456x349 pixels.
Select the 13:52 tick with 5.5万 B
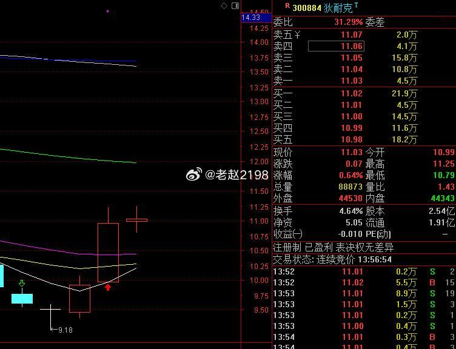(363, 282)
